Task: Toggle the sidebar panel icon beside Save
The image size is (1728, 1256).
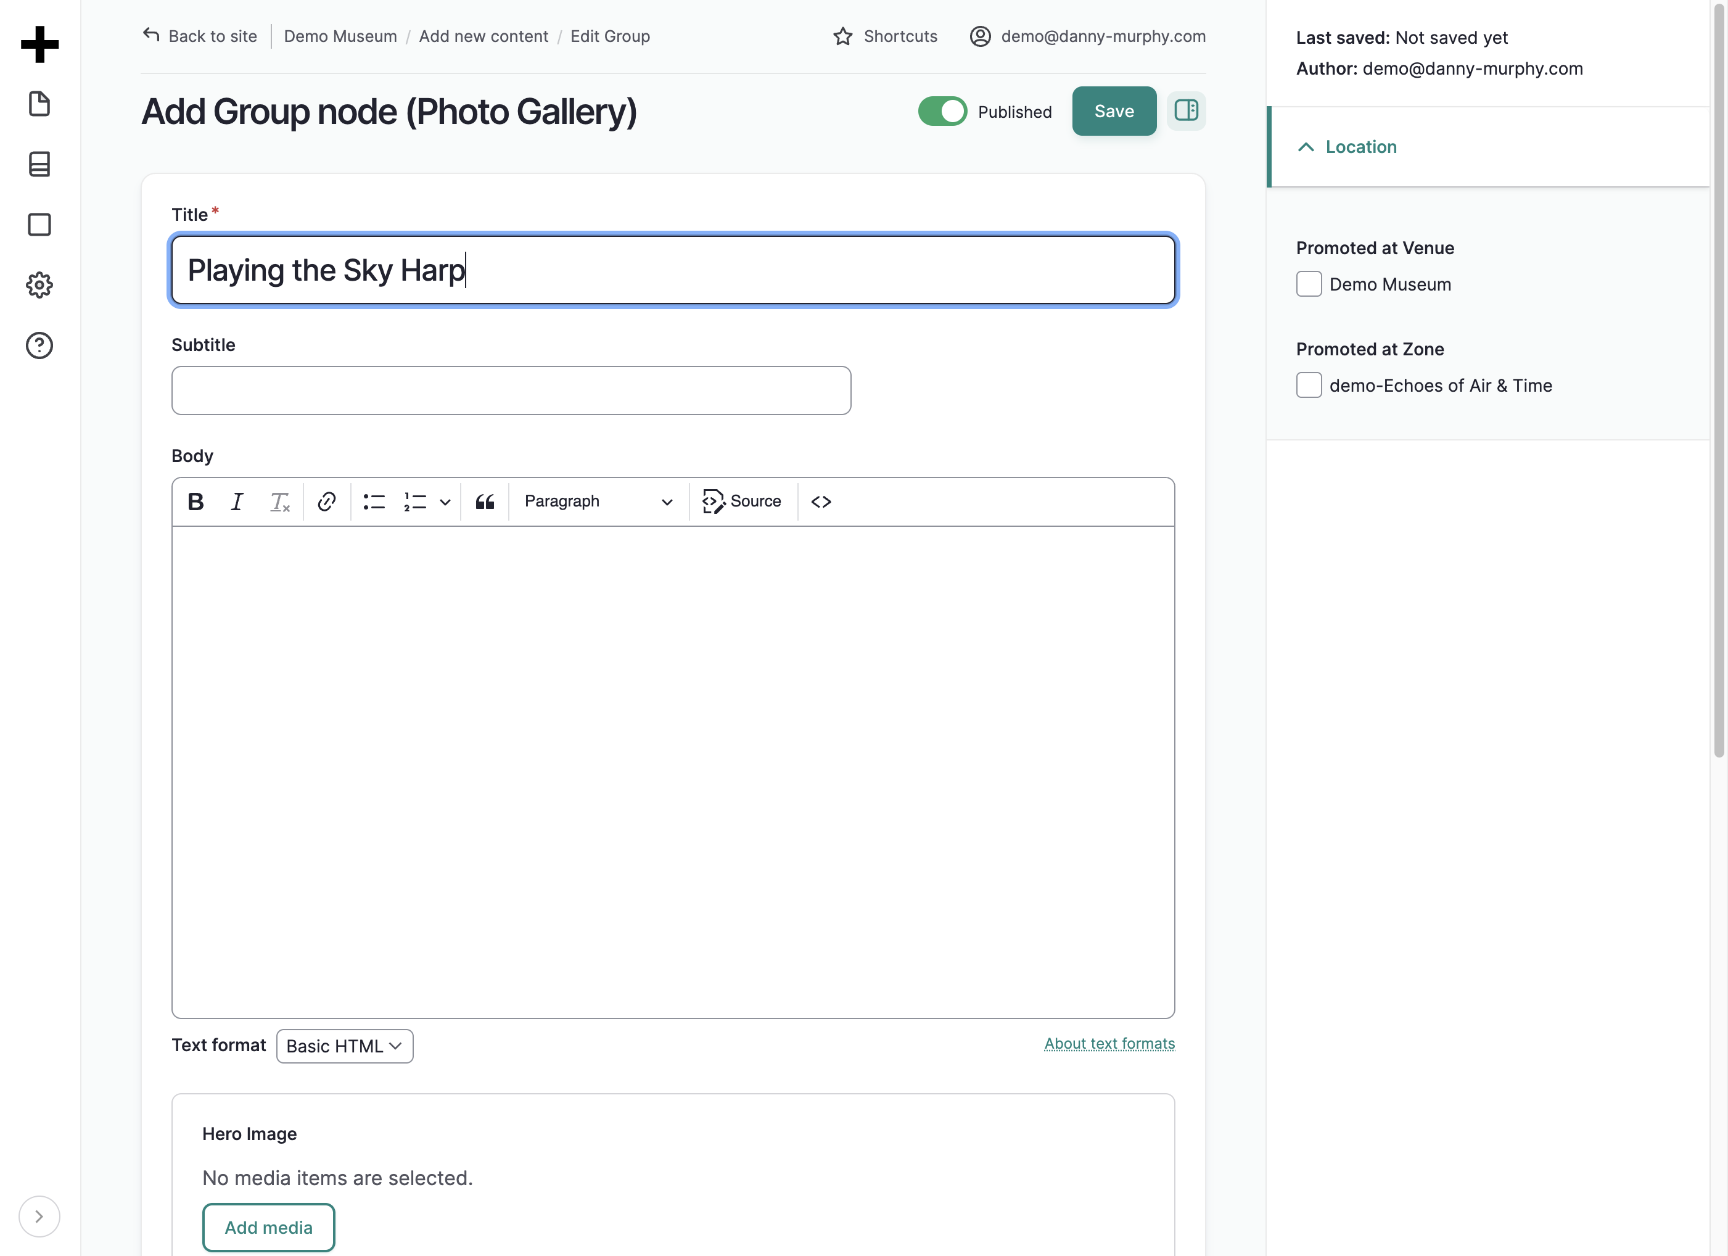Action: click(x=1185, y=111)
